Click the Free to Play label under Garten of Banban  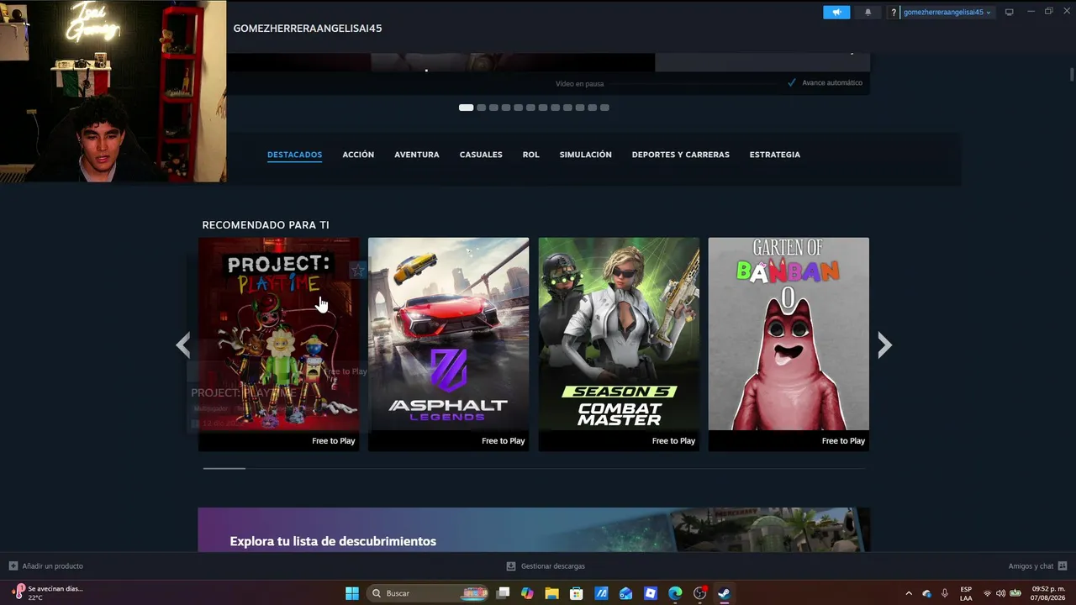[x=843, y=441]
